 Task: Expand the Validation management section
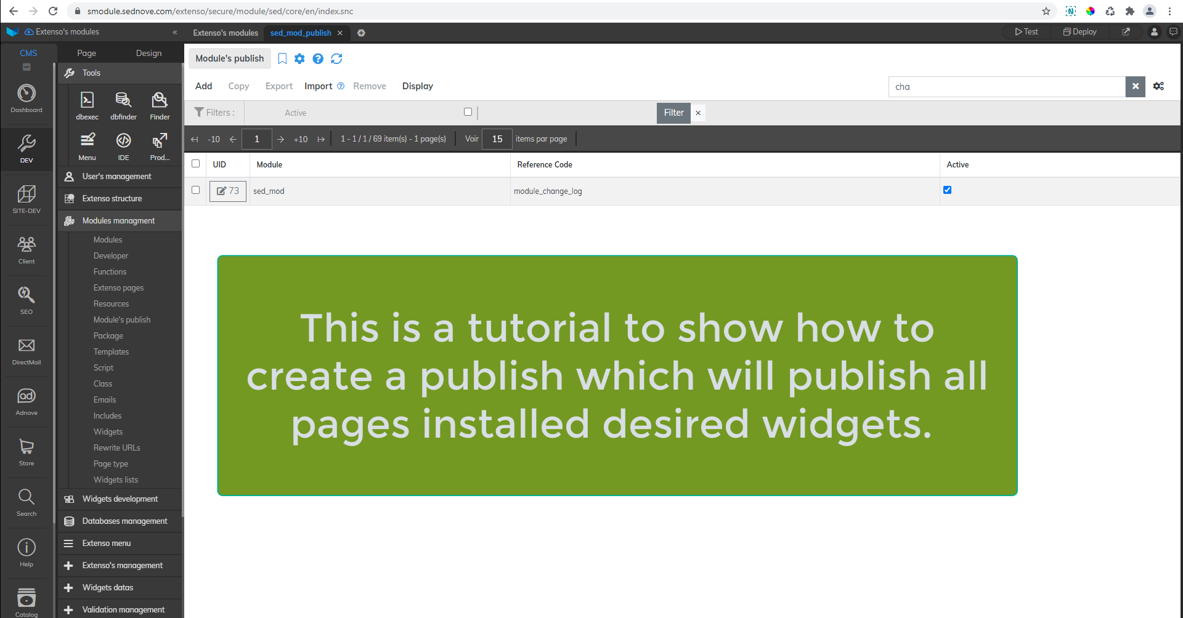tap(120, 609)
